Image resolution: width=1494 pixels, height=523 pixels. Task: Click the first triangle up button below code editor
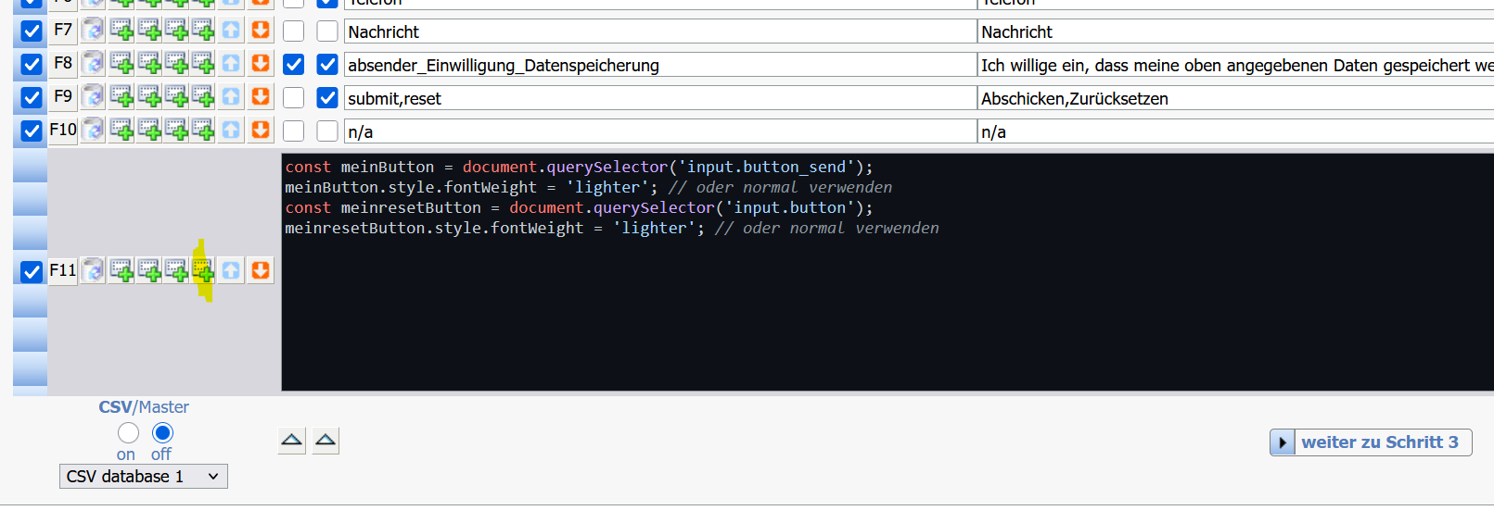click(292, 441)
